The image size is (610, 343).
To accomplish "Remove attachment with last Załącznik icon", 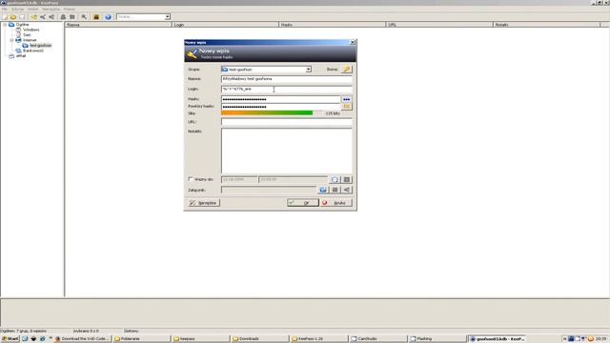I will 347,190.
